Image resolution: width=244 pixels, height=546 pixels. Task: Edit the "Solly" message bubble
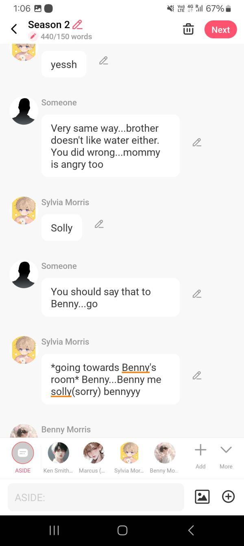coord(99,224)
